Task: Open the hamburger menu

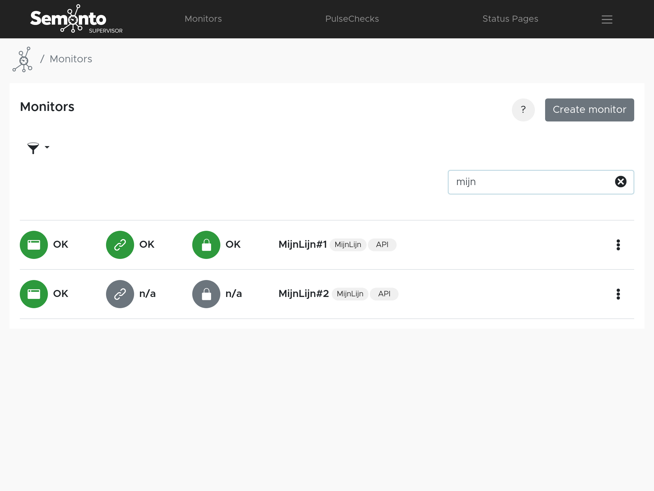Action: pyautogui.click(x=607, y=19)
